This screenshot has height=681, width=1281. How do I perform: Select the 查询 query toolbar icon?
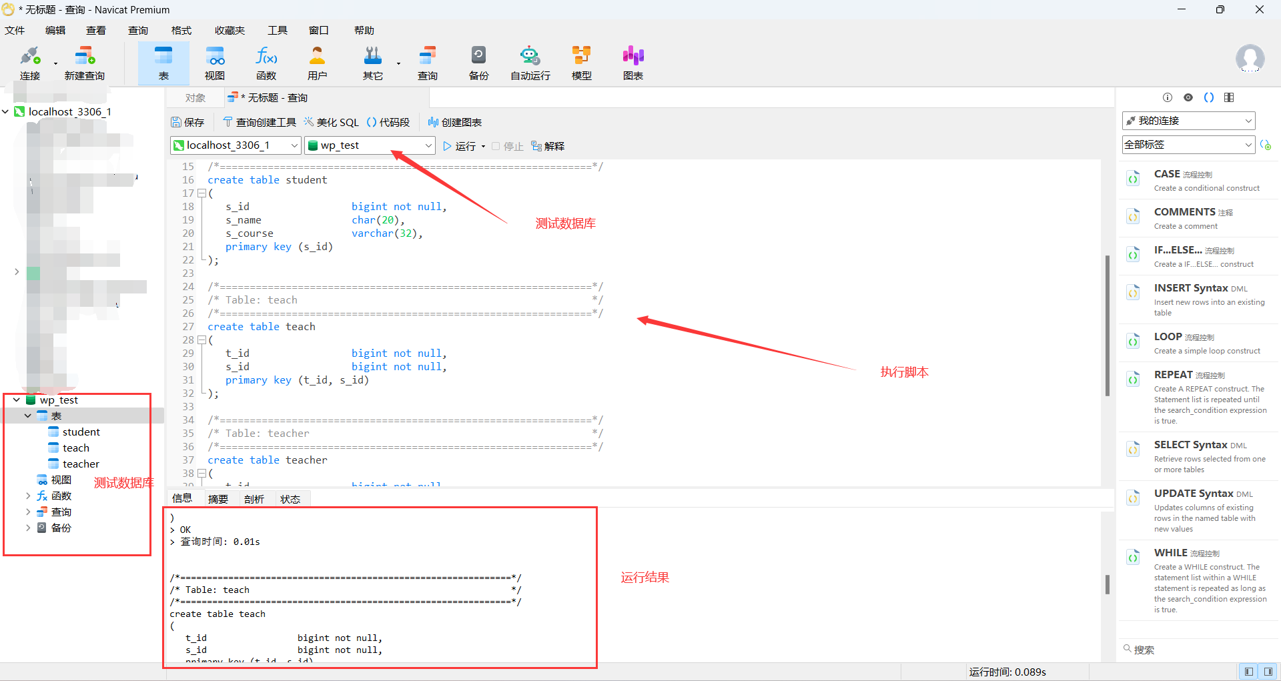[428, 63]
